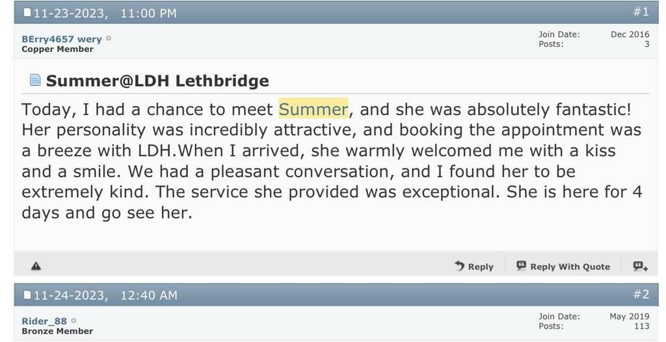Open BErry4657 wery's profile
666x342 pixels.
[61, 38]
